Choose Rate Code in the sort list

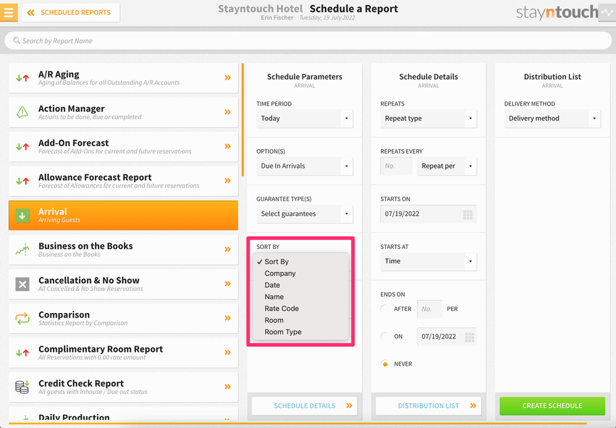pyautogui.click(x=301, y=309)
